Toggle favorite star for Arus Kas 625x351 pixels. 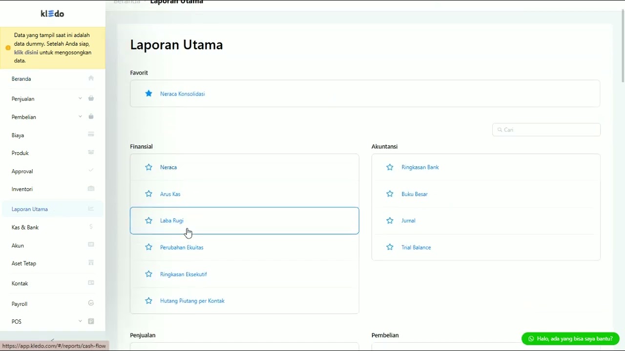(149, 194)
